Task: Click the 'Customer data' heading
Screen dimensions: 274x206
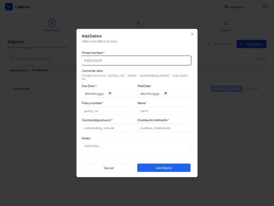Action: (x=92, y=71)
